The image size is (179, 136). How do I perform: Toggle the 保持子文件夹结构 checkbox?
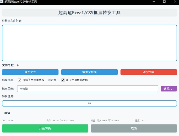(20, 80)
